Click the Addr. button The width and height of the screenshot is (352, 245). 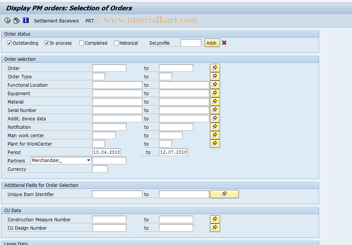click(x=212, y=43)
